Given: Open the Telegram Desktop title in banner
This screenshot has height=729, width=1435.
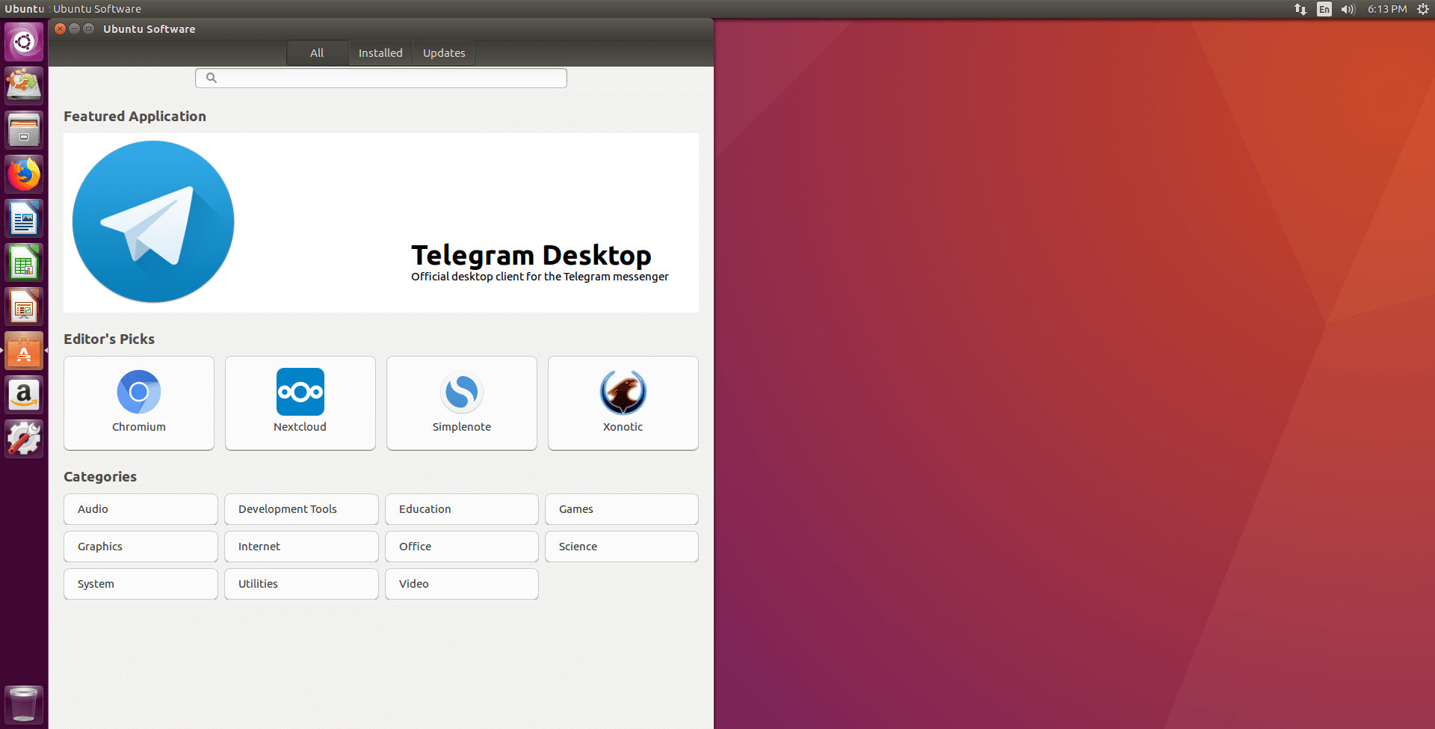Looking at the screenshot, I should 531,256.
